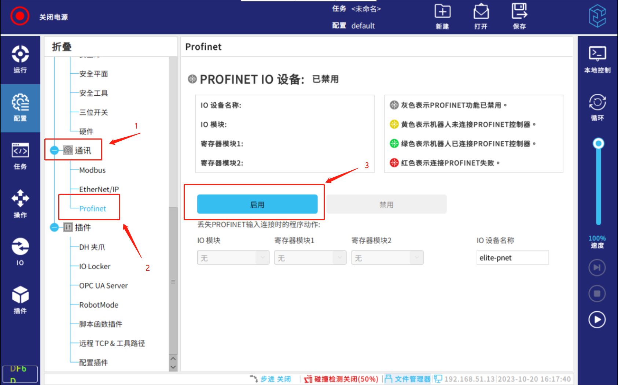
Task: Collapse the 通讯 tree node
Action: click(x=54, y=150)
